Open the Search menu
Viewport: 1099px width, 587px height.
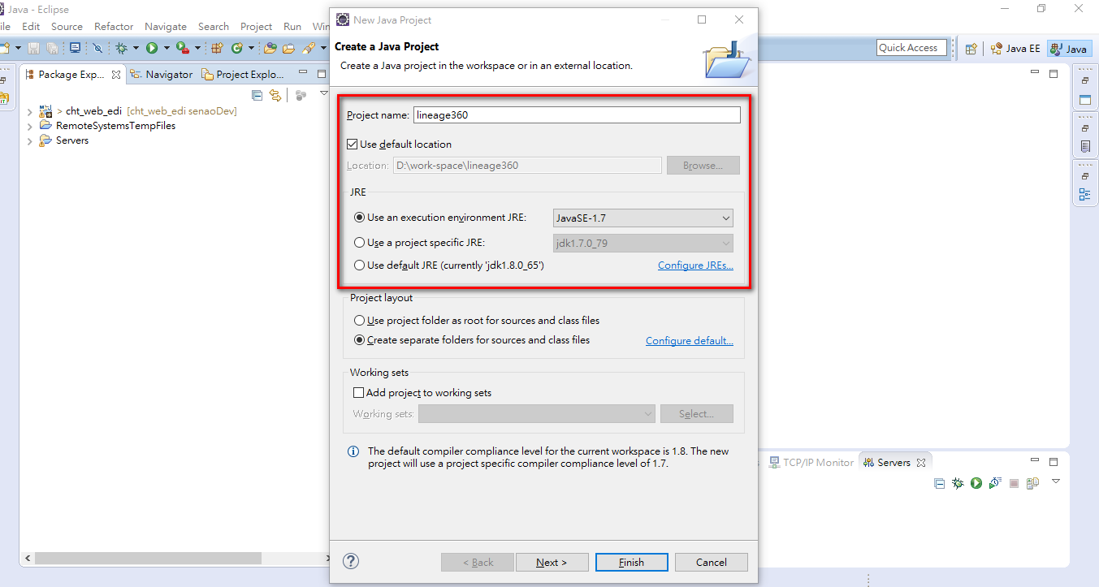(x=214, y=26)
